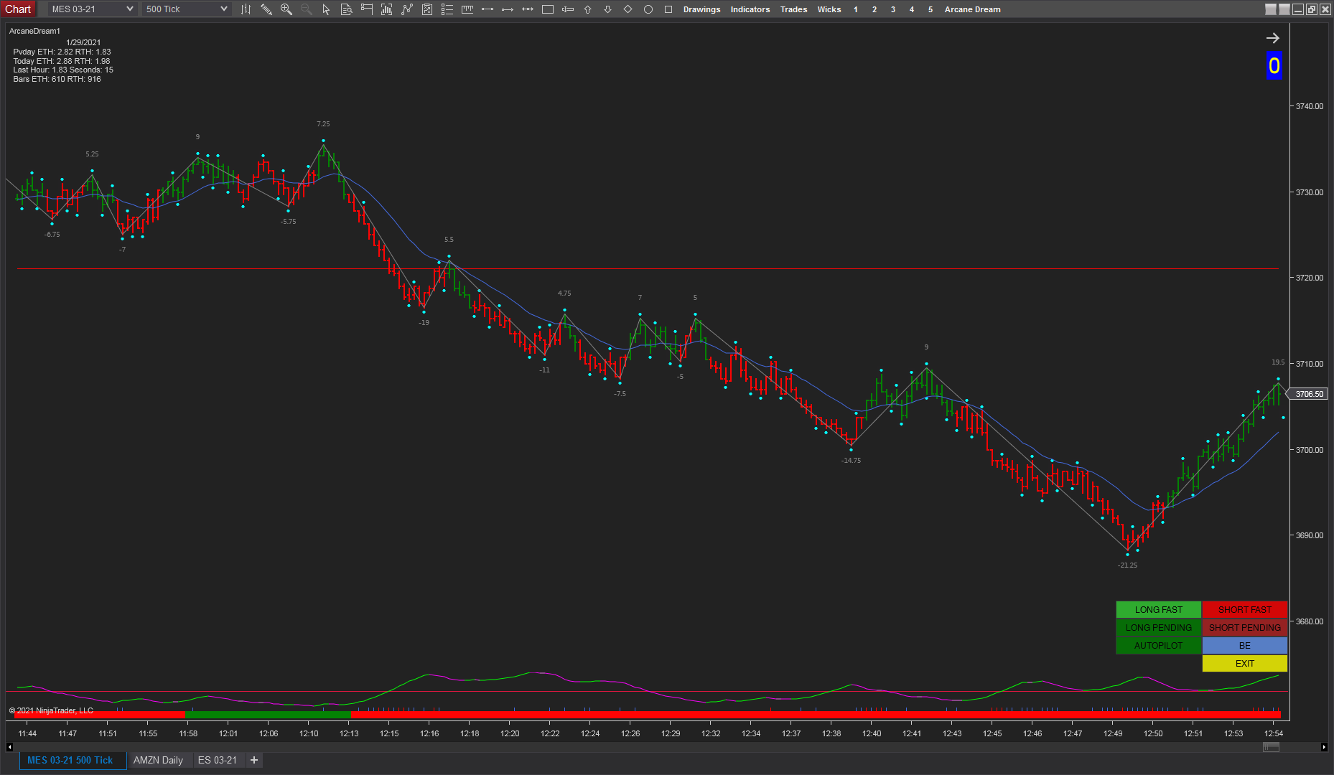This screenshot has width=1334, height=775.
Task: Click the SHORT FAST button
Action: click(x=1244, y=609)
